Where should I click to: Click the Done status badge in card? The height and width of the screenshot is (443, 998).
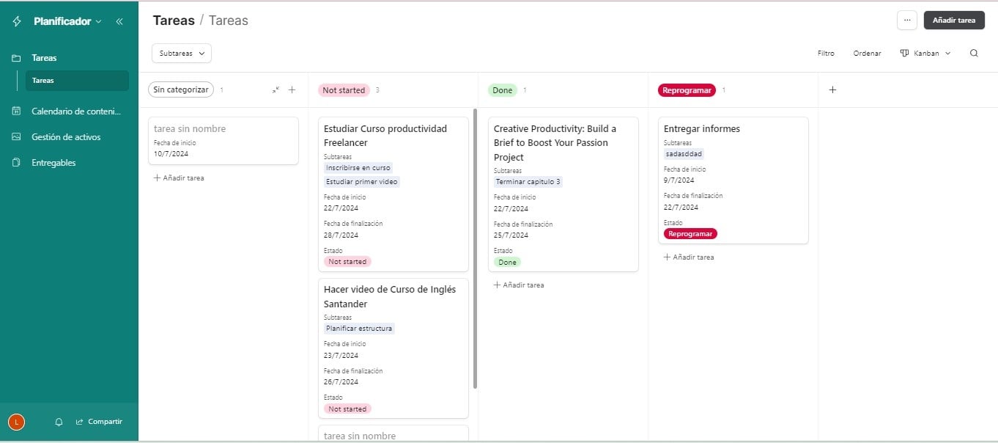[507, 262]
